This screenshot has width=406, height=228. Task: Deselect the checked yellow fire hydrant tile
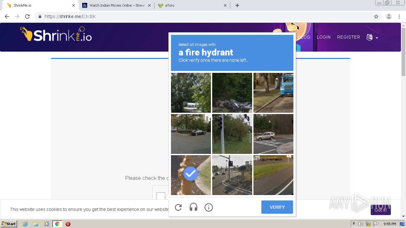pos(191,175)
